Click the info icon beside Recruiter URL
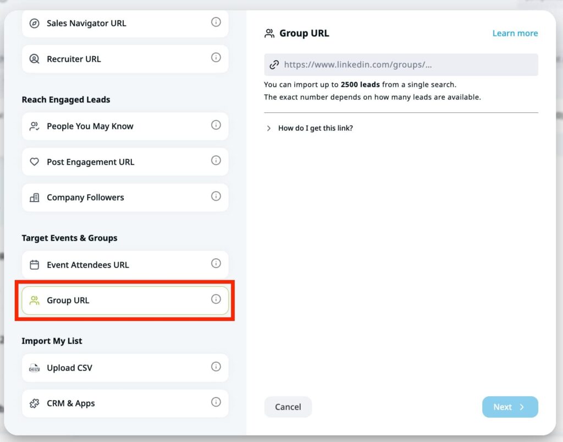Viewport: 563px width, 442px height. point(216,58)
